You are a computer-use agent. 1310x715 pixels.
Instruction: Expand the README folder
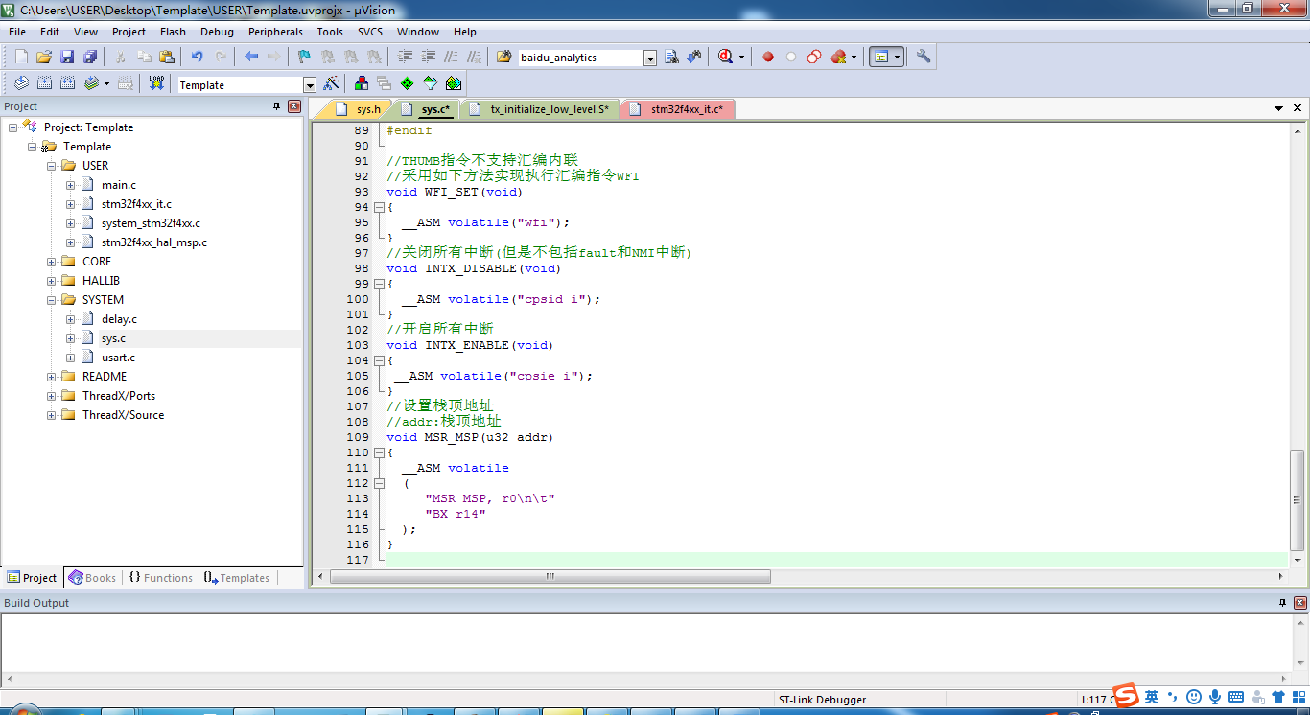(x=52, y=377)
